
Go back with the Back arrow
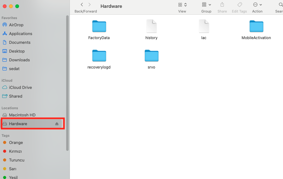pyautogui.click(x=82, y=5)
